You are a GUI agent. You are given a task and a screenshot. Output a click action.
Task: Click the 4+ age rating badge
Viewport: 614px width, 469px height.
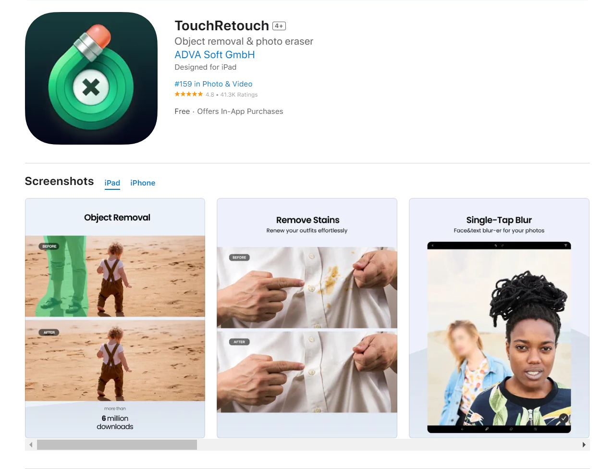(279, 26)
